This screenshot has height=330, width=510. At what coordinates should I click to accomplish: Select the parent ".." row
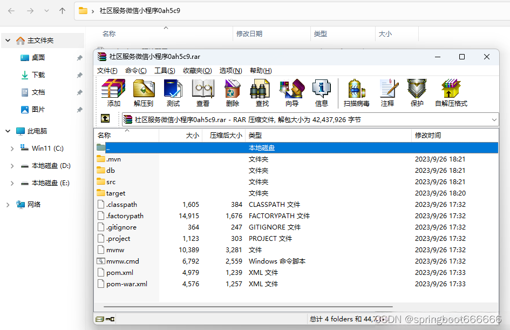pos(296,148)
